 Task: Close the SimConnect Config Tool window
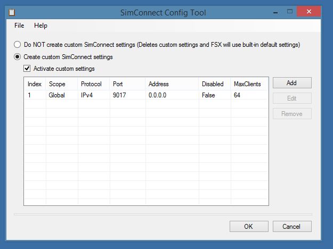point(309,12)
